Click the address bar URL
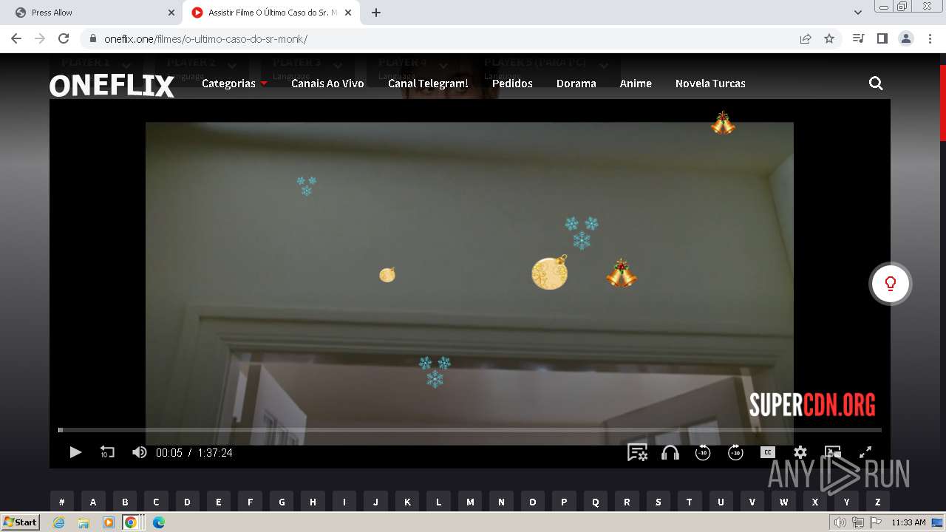Screen dimensions: 946x532 [x=205, y=39]
